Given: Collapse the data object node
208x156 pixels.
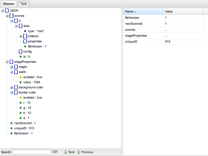Looking at the screenshot, I should point(16,26).
